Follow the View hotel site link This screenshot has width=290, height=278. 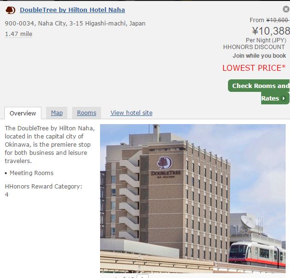[x=131, y=113]
